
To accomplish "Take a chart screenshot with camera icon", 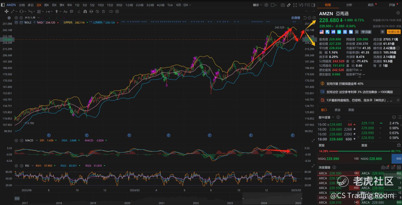I will [x=283, y=5].
